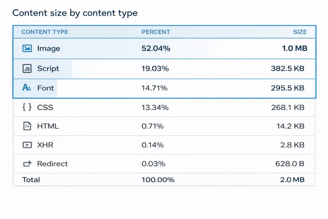Viewport: 328px width, 219px height.
Task: Select the Script row label
Action: [x=48, y=68]
